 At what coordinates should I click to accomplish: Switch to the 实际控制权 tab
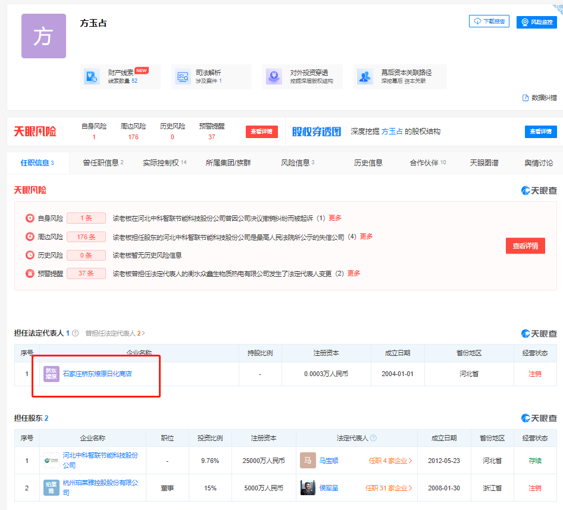click(x=164, y=162)
